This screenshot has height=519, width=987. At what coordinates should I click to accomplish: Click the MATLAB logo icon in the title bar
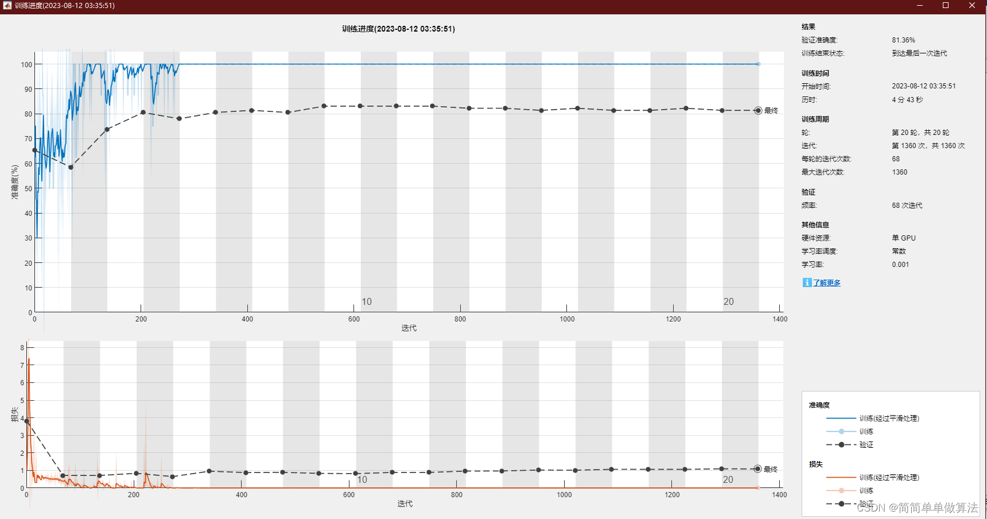tap(7, 5)
